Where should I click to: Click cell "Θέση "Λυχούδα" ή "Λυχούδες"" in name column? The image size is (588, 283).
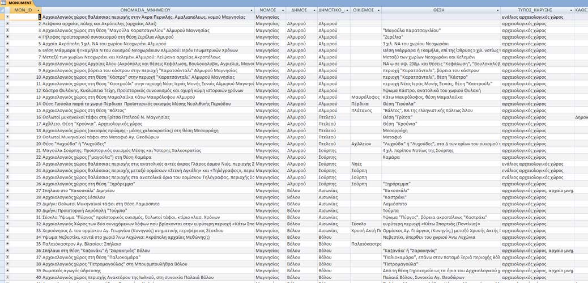148,143
